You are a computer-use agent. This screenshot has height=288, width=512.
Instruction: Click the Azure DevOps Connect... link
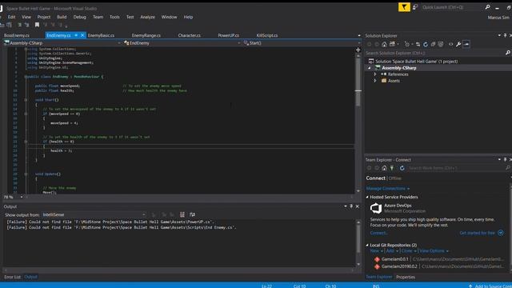point(378,233)
